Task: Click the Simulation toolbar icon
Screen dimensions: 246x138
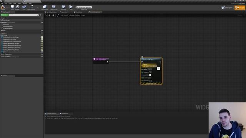Action: 63,7
